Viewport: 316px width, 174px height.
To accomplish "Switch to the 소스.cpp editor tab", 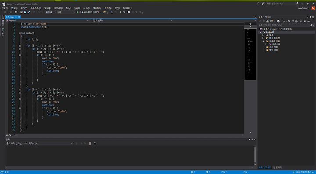I will click(x=10, y=17).
